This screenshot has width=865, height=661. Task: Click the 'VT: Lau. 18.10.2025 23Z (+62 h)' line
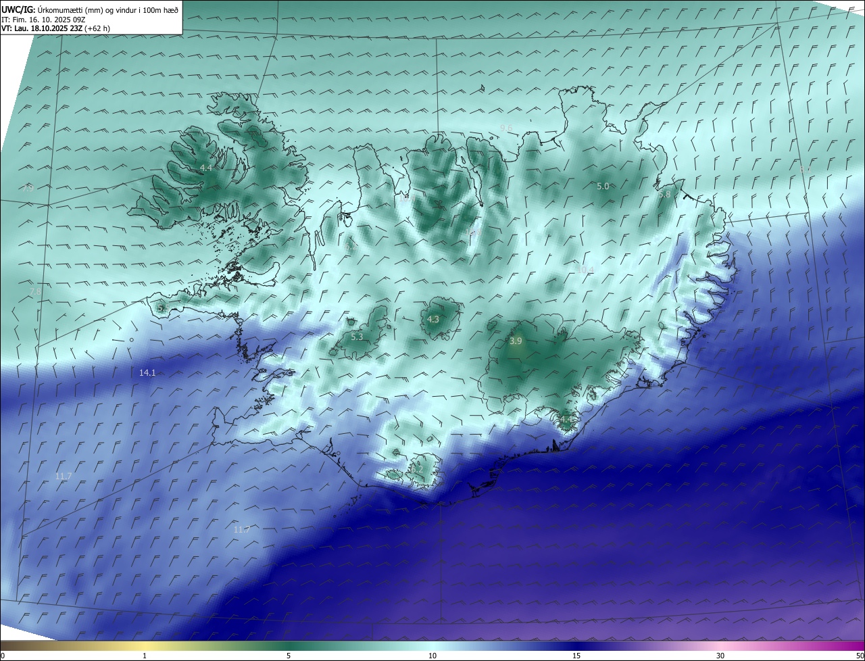tap(56, 28)
